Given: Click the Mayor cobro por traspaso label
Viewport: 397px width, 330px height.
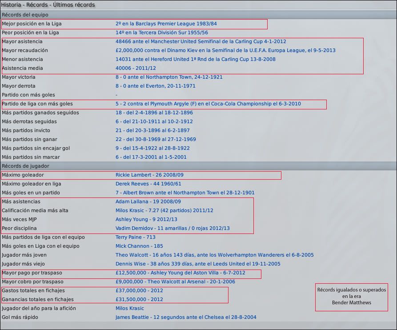Looking at the screenshot, I should tap(32, 282).
